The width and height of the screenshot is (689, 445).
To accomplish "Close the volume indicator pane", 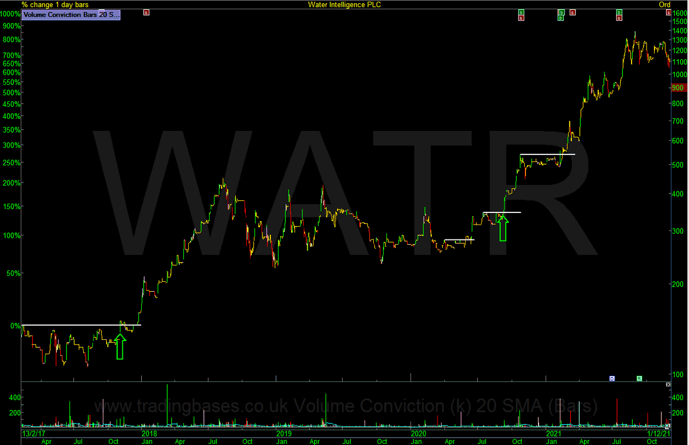I will click(x=668, y=384).
